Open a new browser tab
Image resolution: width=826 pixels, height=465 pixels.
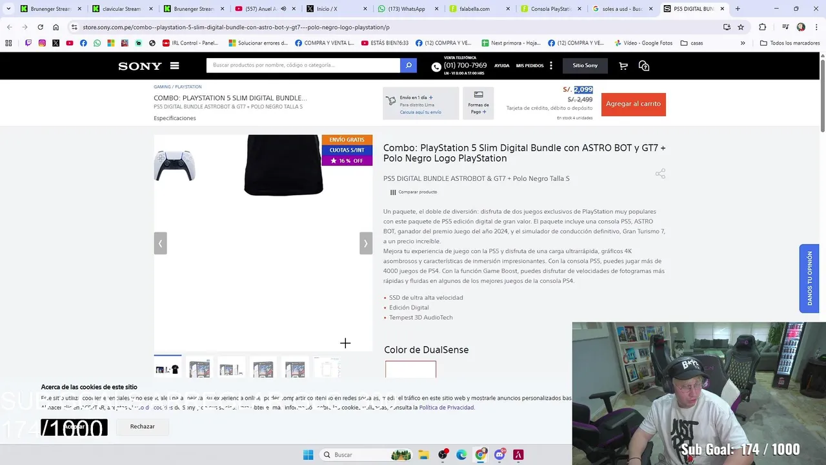coord(738,9)
